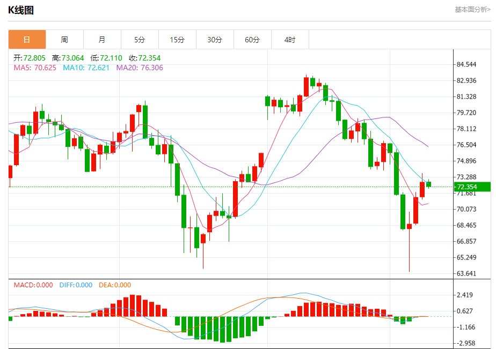
Task: Switch to the 周 weekly tab
Action: (x=64, y=40)
